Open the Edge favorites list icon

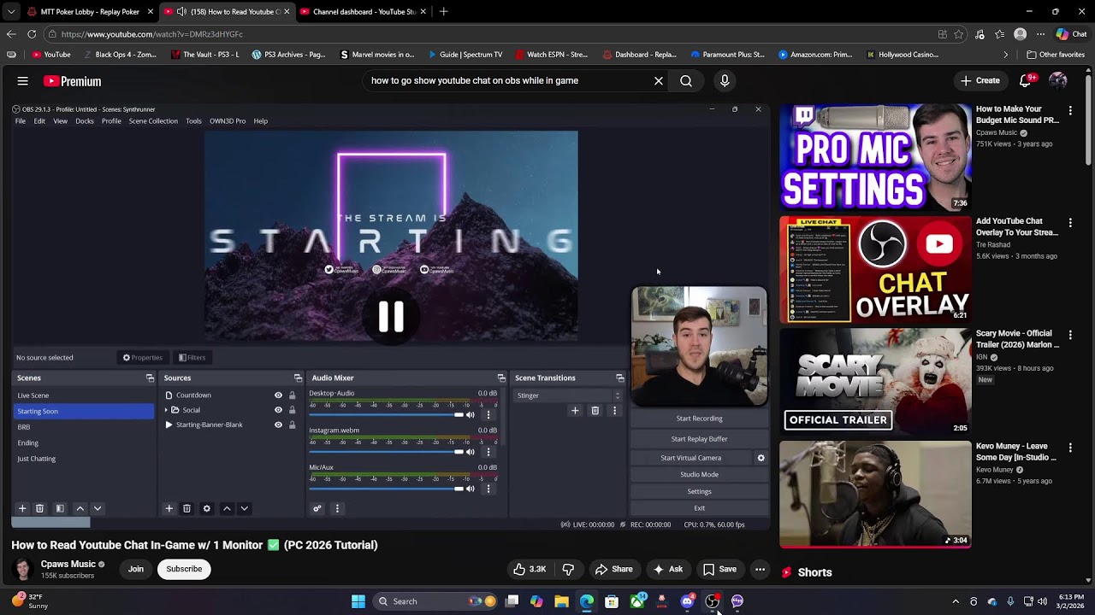[x=999, y=34]
